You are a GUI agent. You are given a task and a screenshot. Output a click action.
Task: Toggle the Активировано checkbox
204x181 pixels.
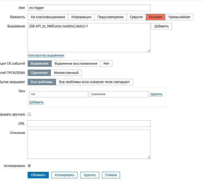(x=29, y=166)
